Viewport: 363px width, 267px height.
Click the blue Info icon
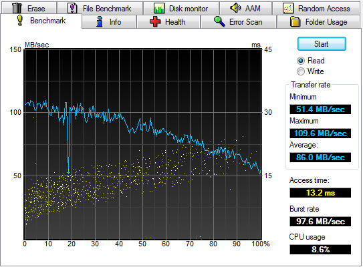[x=100, y=21]
